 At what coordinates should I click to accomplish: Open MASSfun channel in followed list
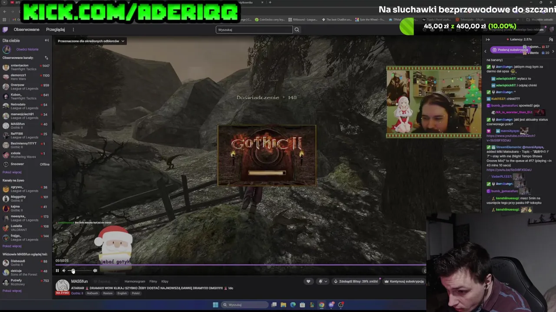pos(26,126)
